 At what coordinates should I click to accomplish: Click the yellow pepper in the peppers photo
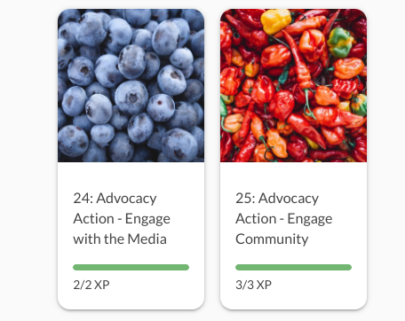click(x=275, y=21)
